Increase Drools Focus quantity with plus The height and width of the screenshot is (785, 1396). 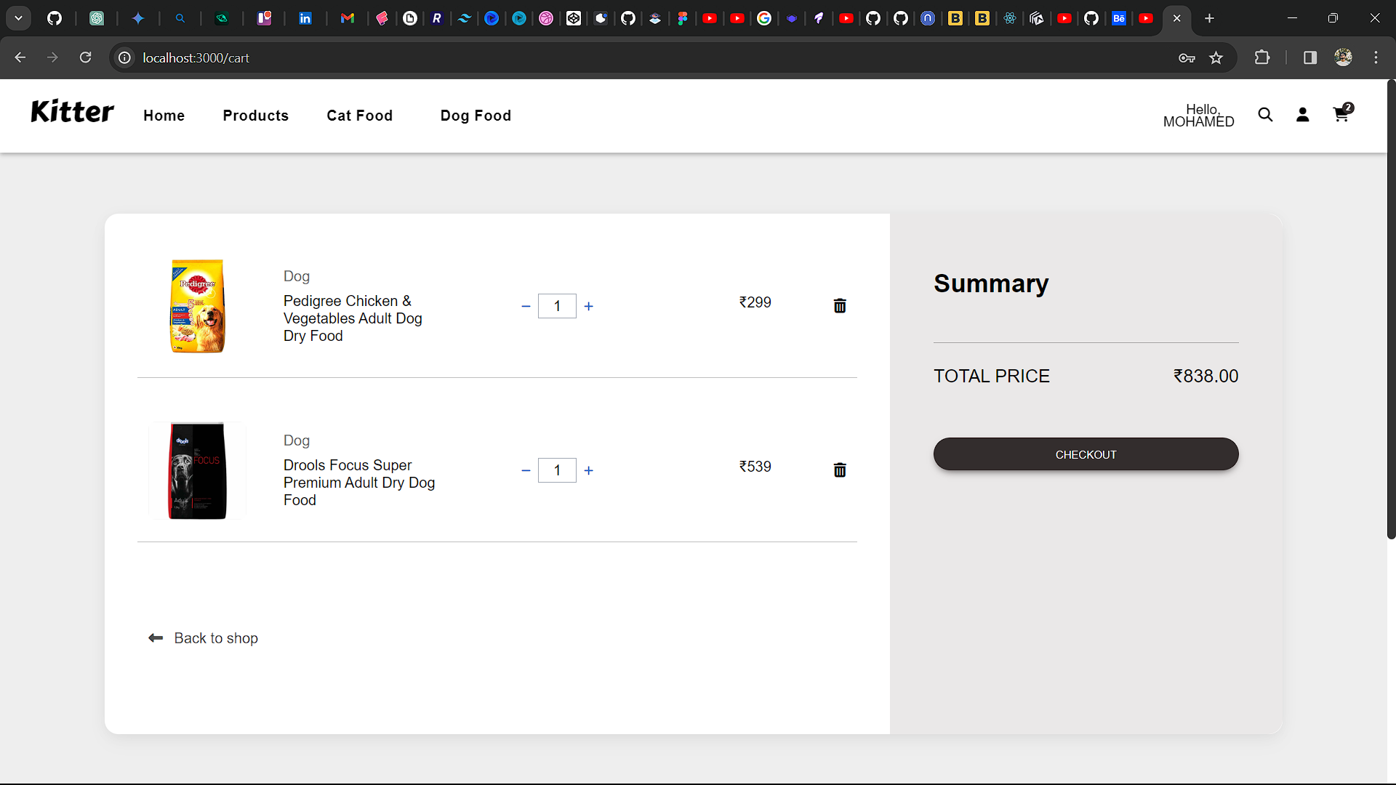tap(588, 470)
